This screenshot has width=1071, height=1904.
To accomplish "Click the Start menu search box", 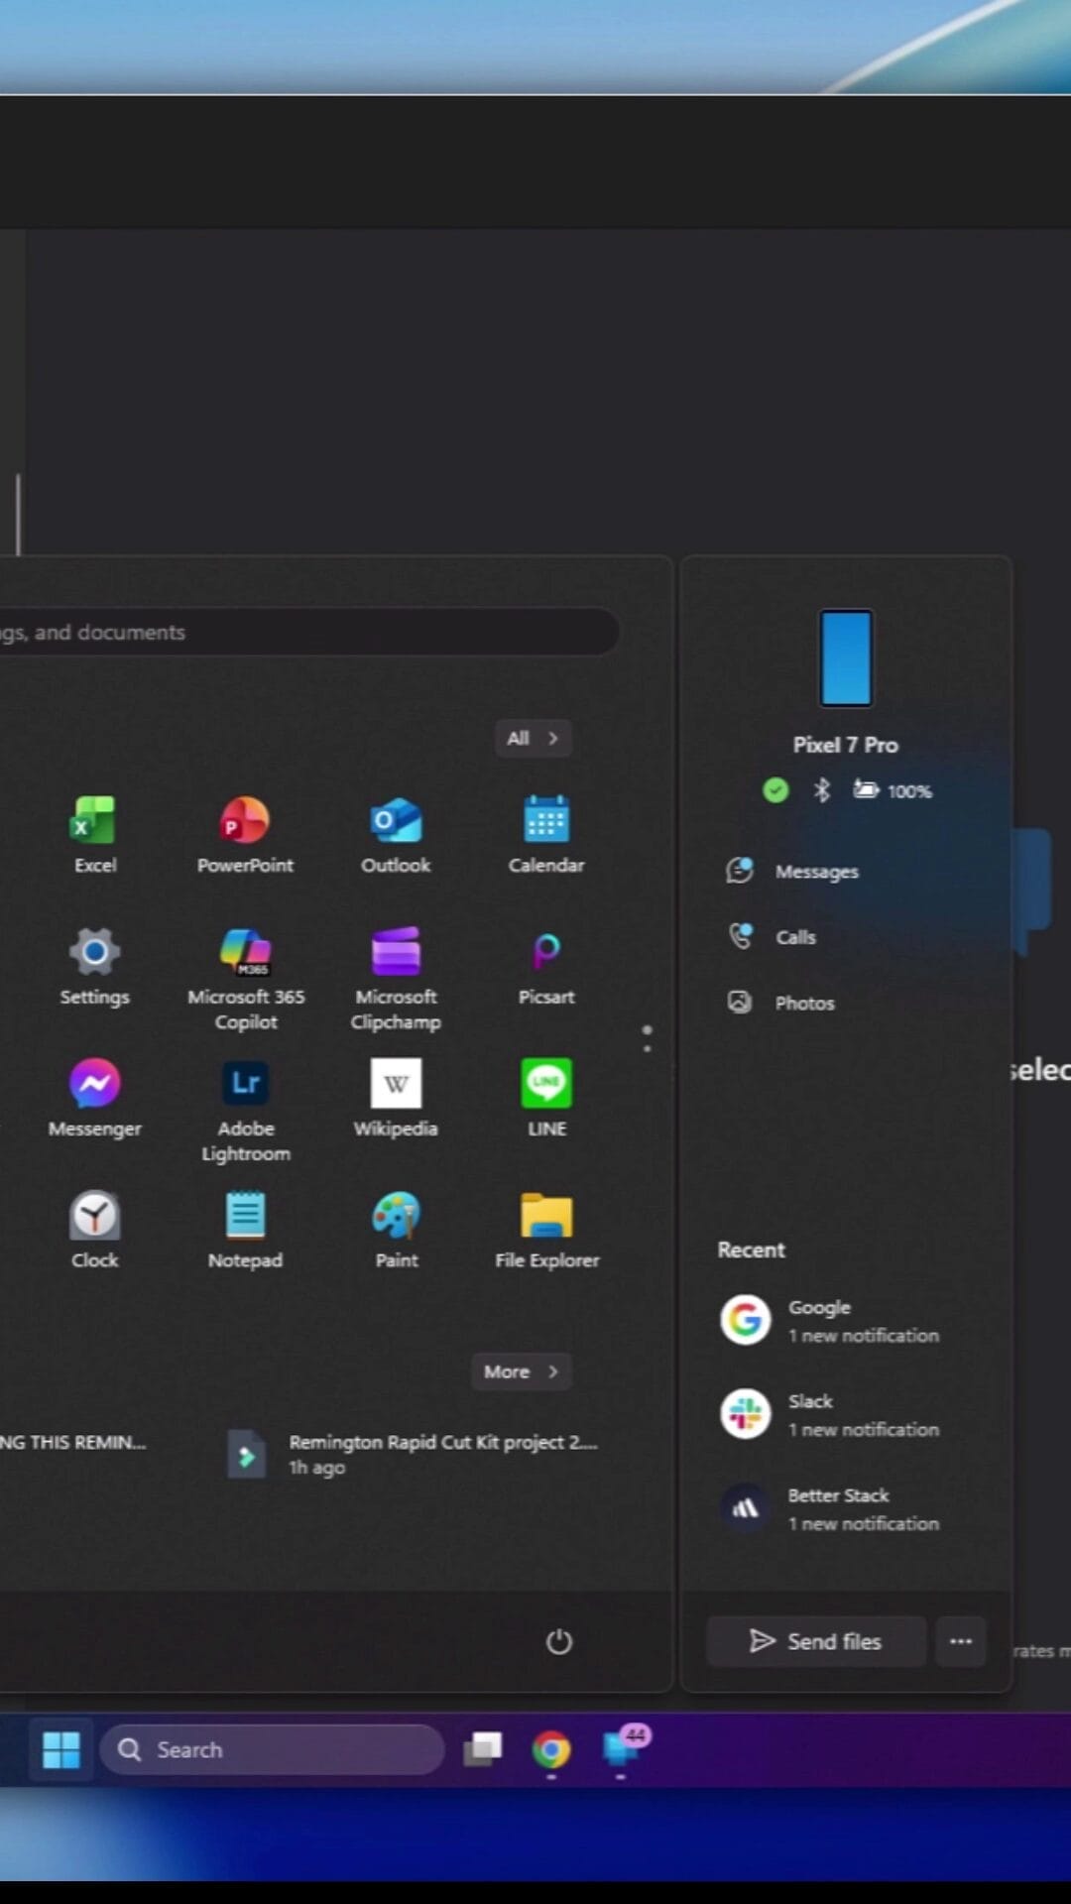I will 309,632.
